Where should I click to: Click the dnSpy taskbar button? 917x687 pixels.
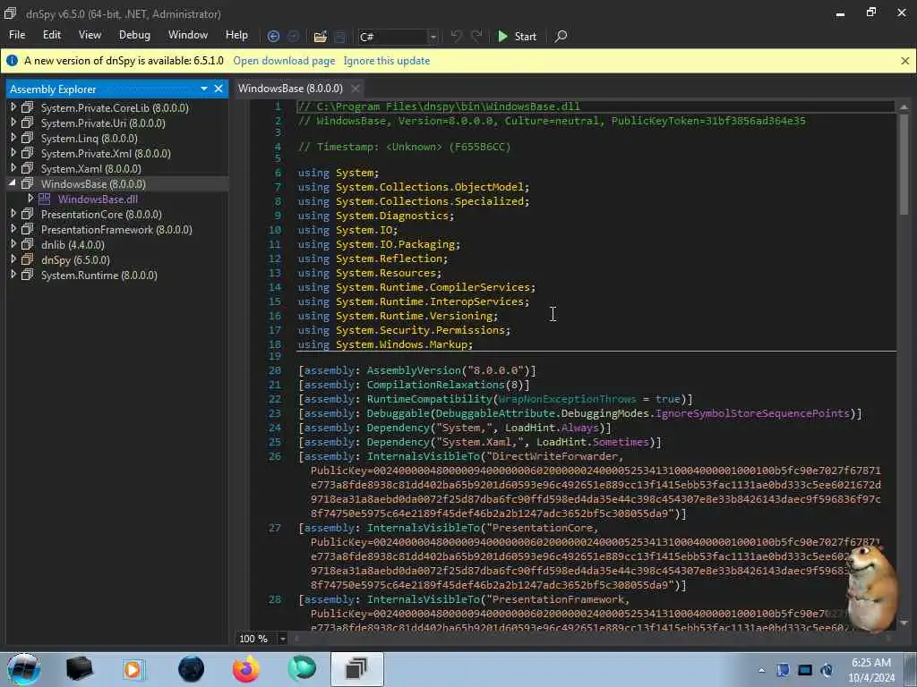tap(356, 669)
